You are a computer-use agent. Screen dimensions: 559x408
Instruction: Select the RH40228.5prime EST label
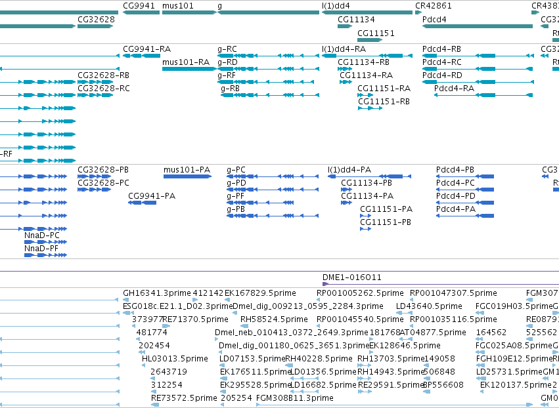coord(319,359)
